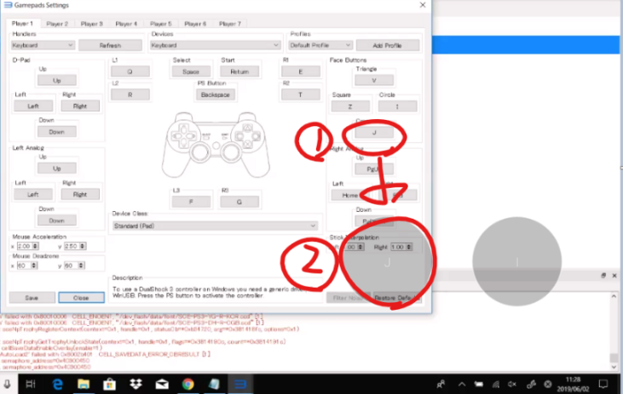623x394 pixels.
Task: Rebind the Circle face button
Action: [x=397, y=106]
